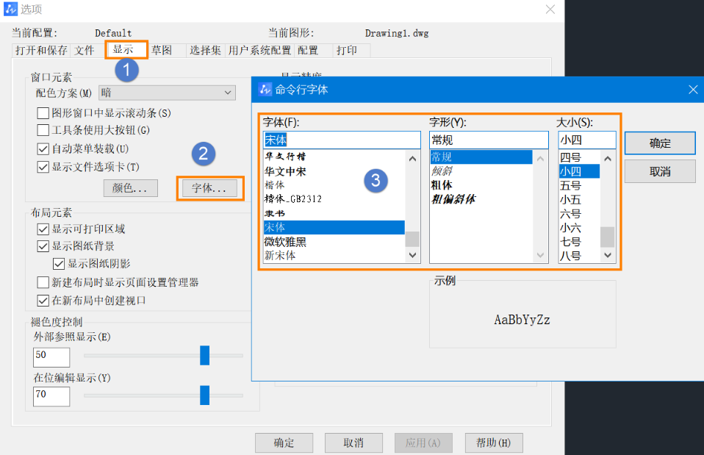Select 倾斜 font style
This screenshot has width=704, height=455.
pos(481,171)
